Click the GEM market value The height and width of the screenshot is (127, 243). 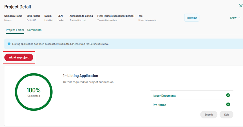[60, 16]
